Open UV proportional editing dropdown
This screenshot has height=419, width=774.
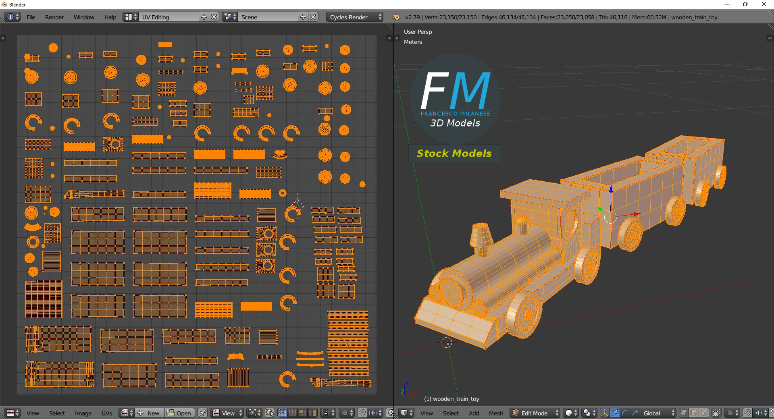click(x=347, y=413)
